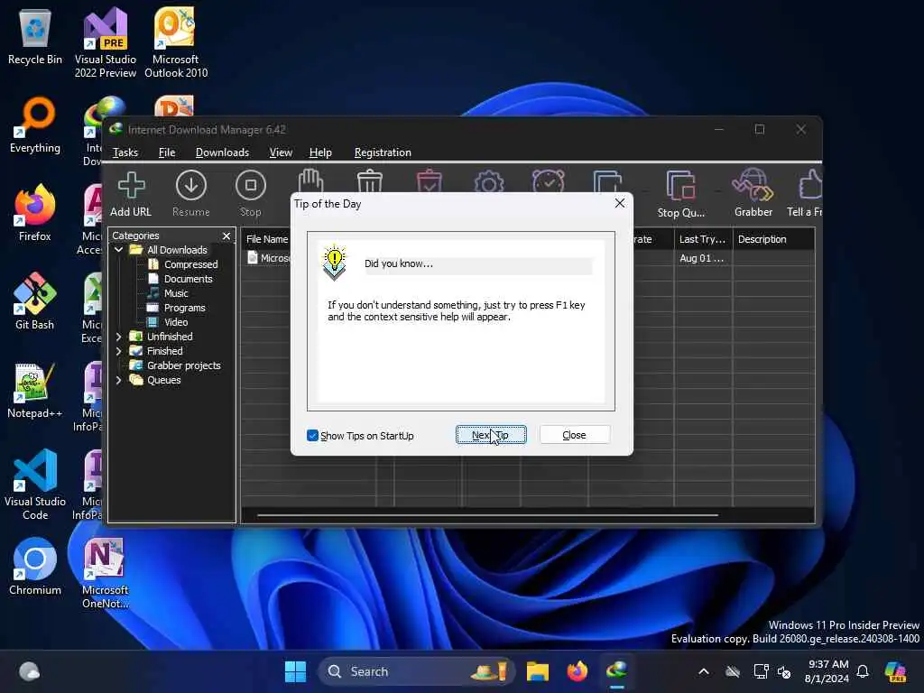Open the File menu
Viewport: 924px width, 693px height.
167,152
